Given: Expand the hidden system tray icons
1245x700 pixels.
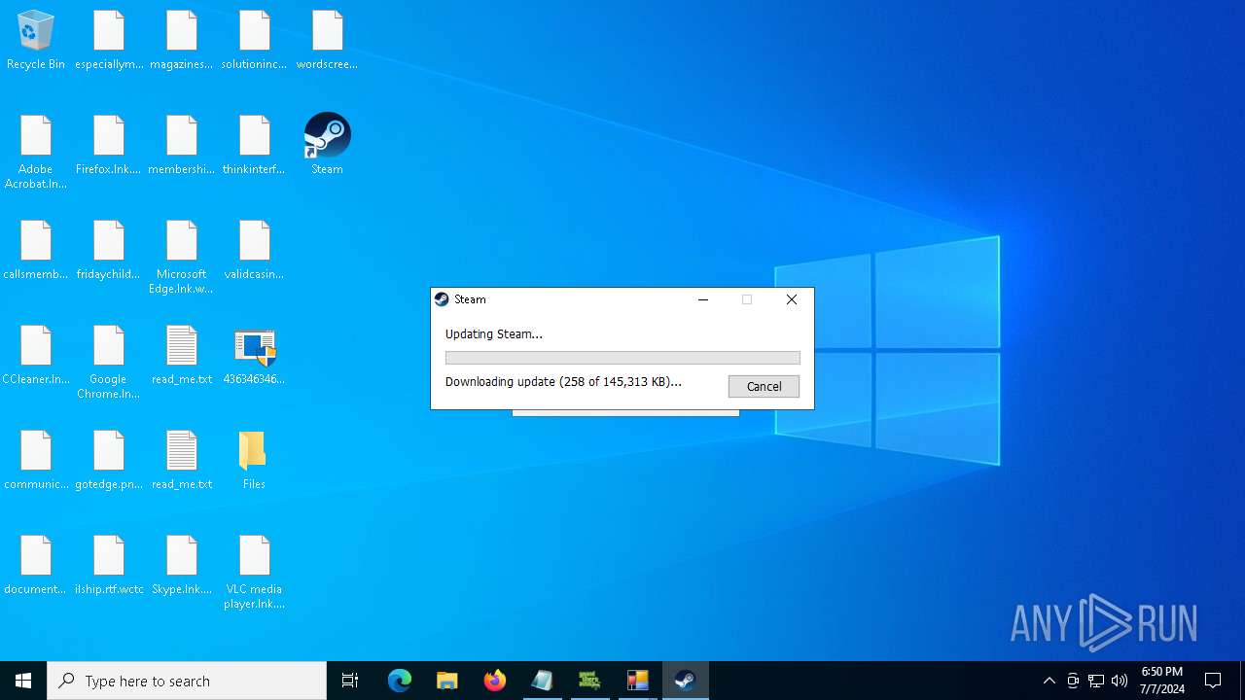Looking at the screenshot, I should click(x=1049, y=681).
